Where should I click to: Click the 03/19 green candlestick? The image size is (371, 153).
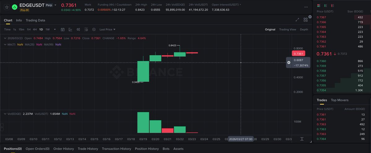point(143,72)
